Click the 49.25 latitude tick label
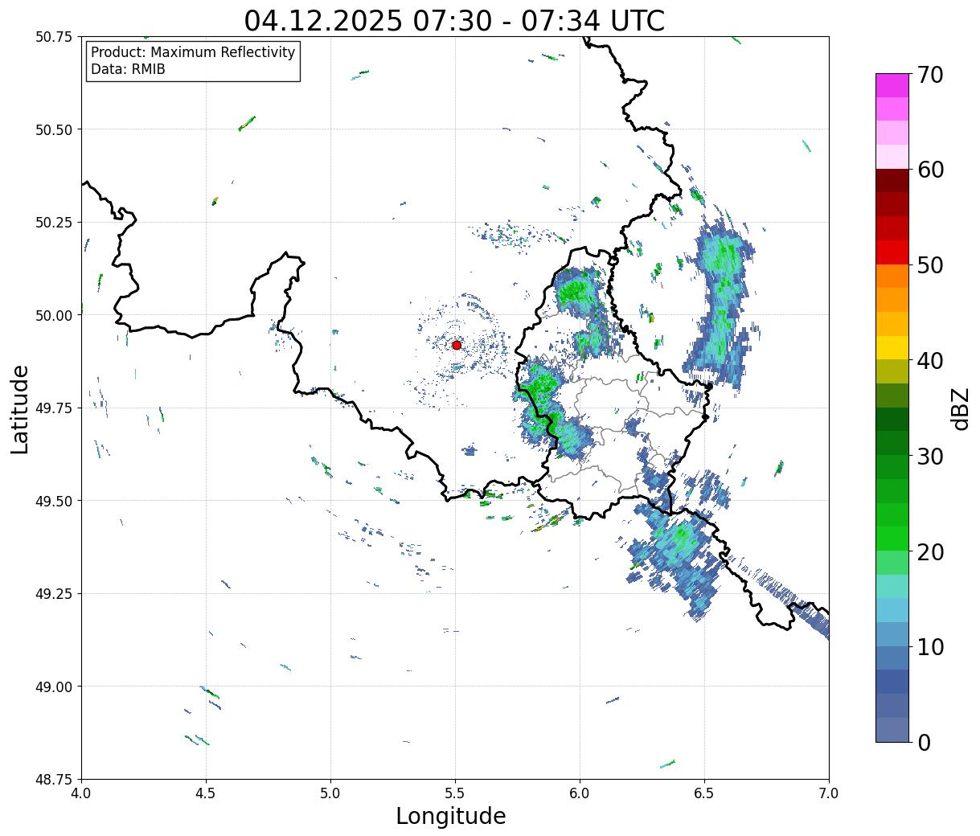980x836 pixels. click(55, 594)
